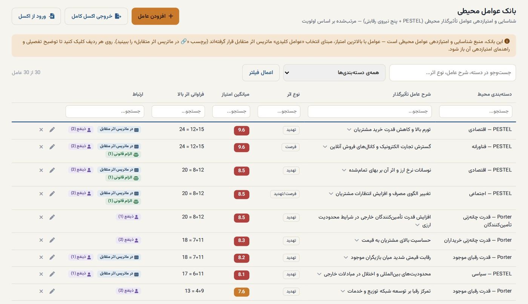This screenshot has height=304, width=528.
Task: Apply filter with اعمال فیلتر button
Action: pyautogui.click(x=261, y=73)
